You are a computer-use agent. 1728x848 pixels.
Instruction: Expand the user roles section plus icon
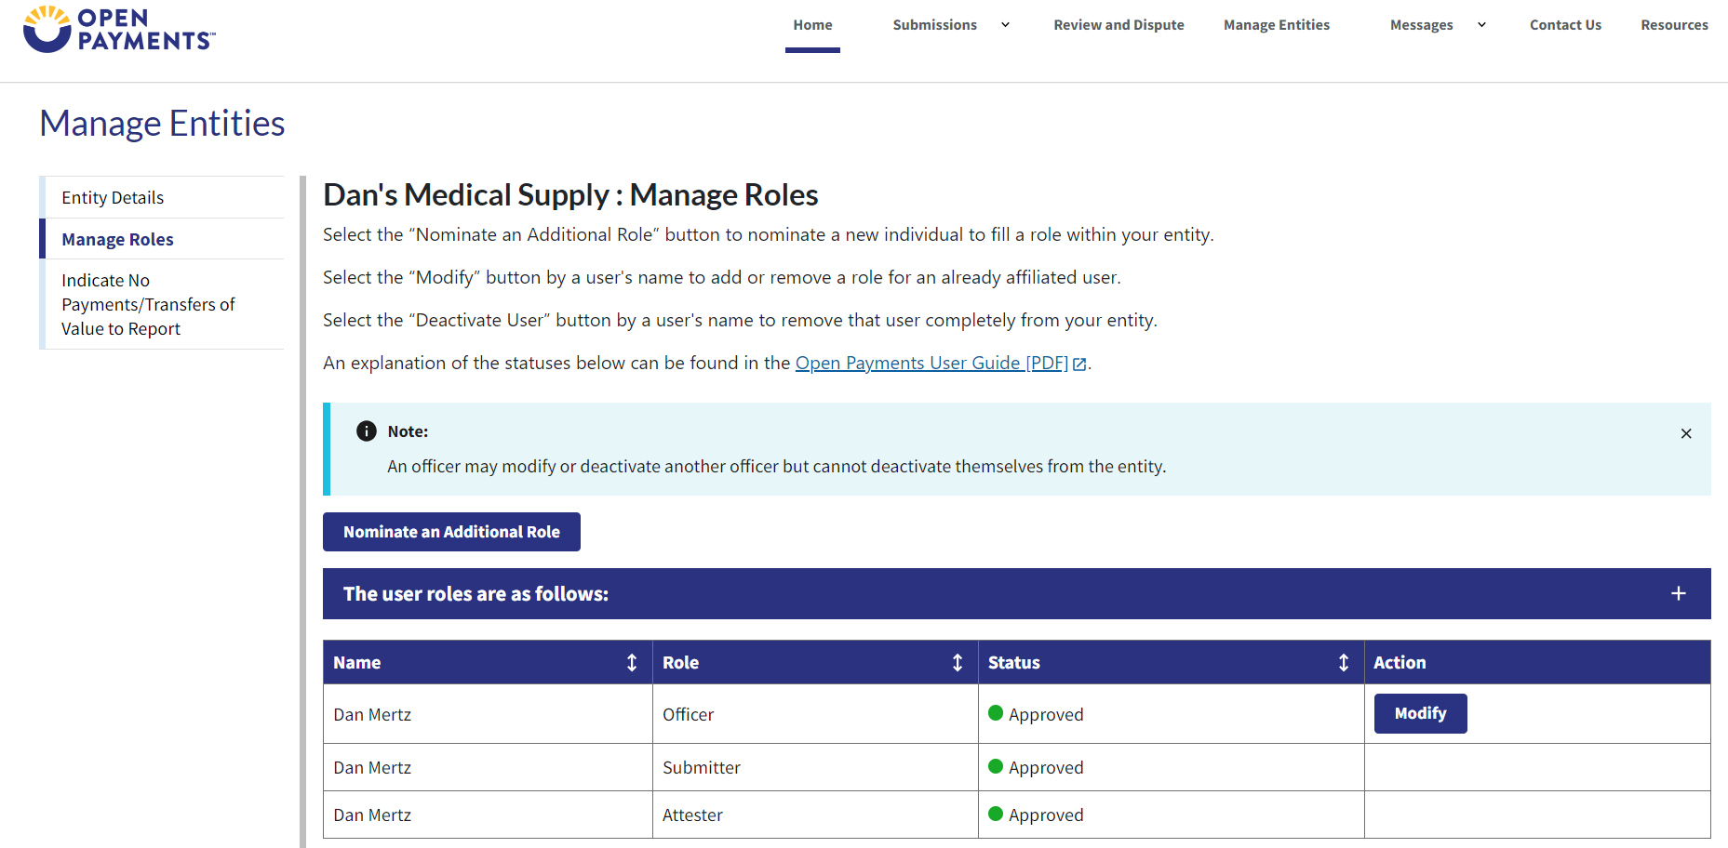[1679, 594]
